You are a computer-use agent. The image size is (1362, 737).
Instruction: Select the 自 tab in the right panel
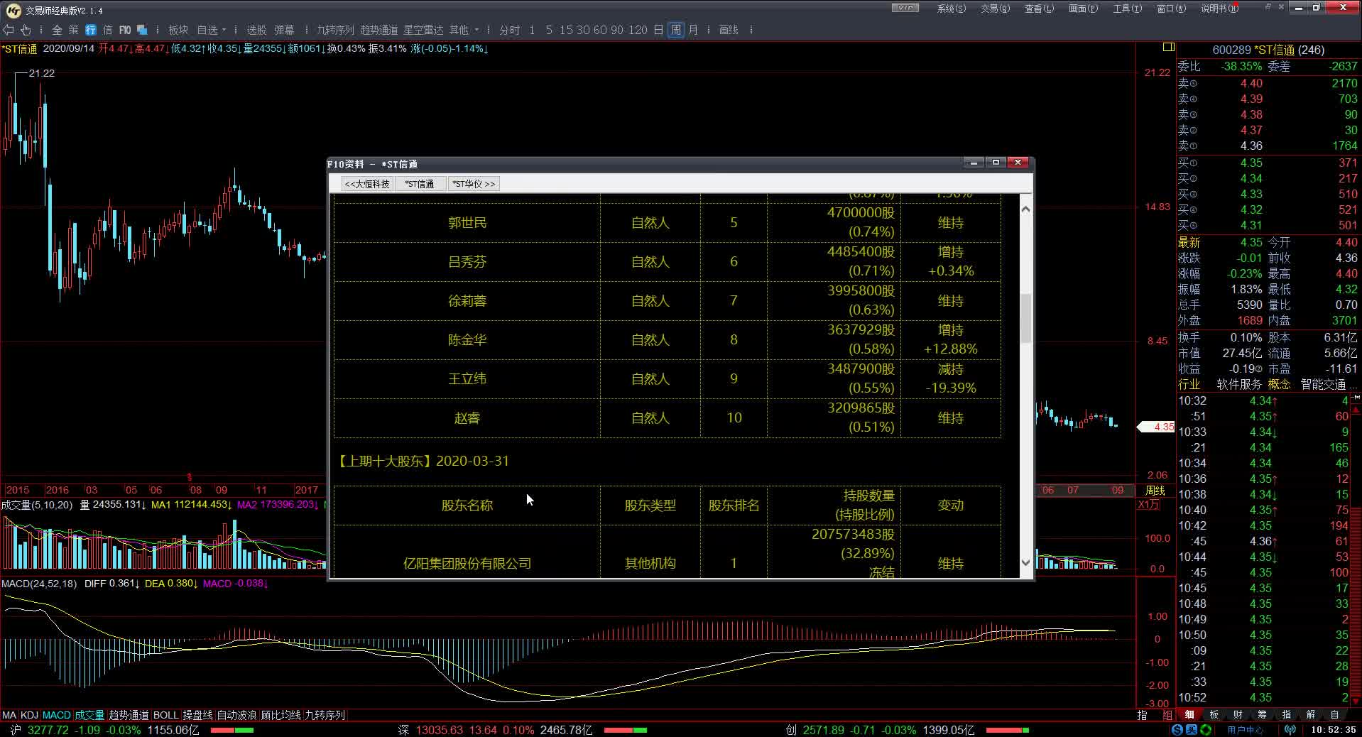point(1335,715)
